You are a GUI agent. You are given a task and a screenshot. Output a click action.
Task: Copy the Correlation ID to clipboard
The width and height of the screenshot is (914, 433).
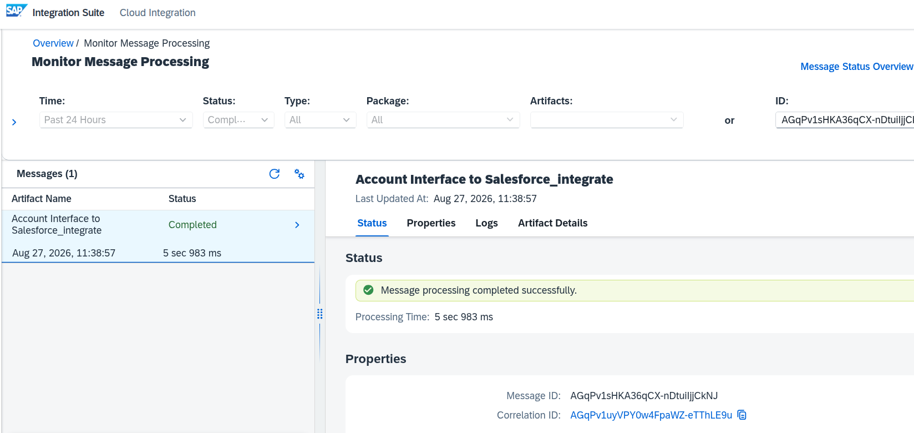(742, 415)
